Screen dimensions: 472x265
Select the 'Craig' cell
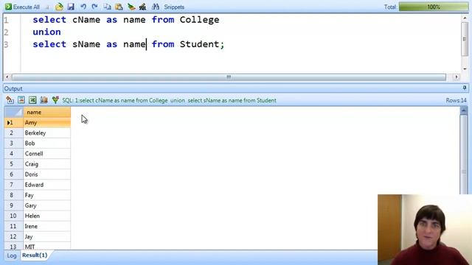(47, 164)
